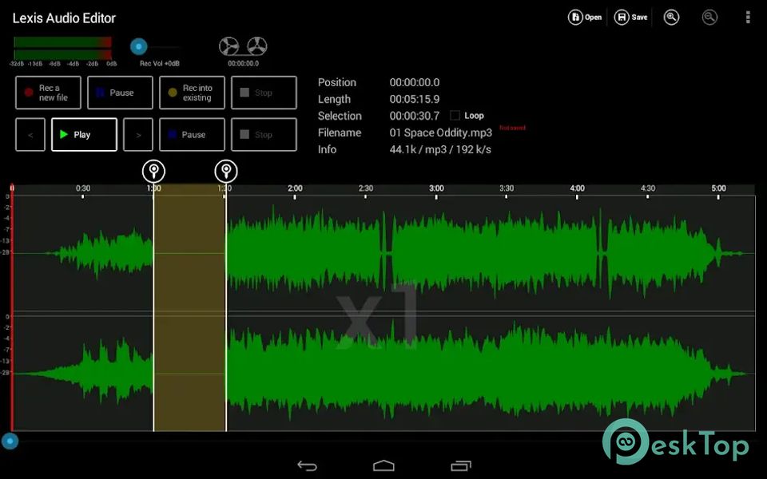
Task: Click the tape reel recording icon
Action: click(x=243, y=46)
